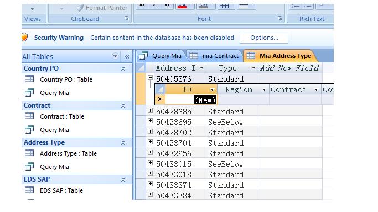Image resolution: width=378 pixels, height=212 pixels.
Task: Collapse the subdatasheet for record 50405376
Action: point(150,78)
